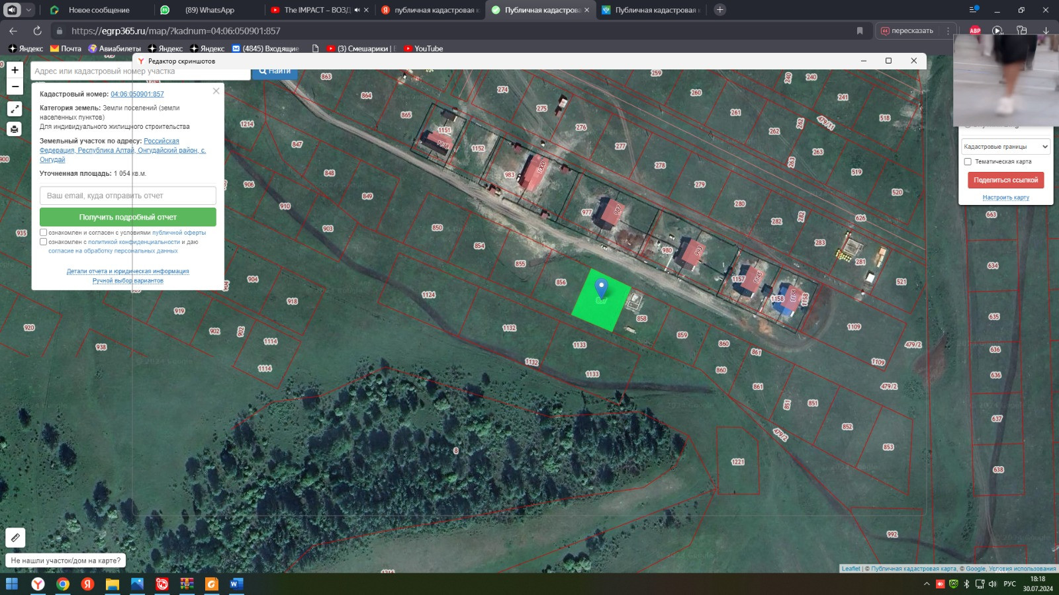Image resolution: width=1059 pixels, height=595 pixels.
Task: Open Word from the taskbar
Action: click(x=236, y=584)
